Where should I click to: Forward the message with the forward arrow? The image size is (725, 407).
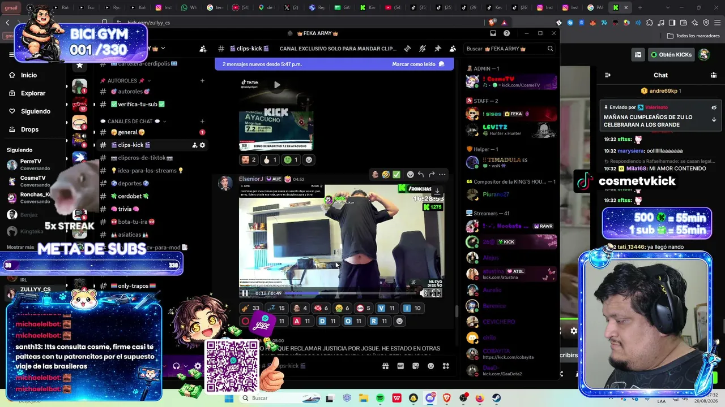click(x=432, y=174)
